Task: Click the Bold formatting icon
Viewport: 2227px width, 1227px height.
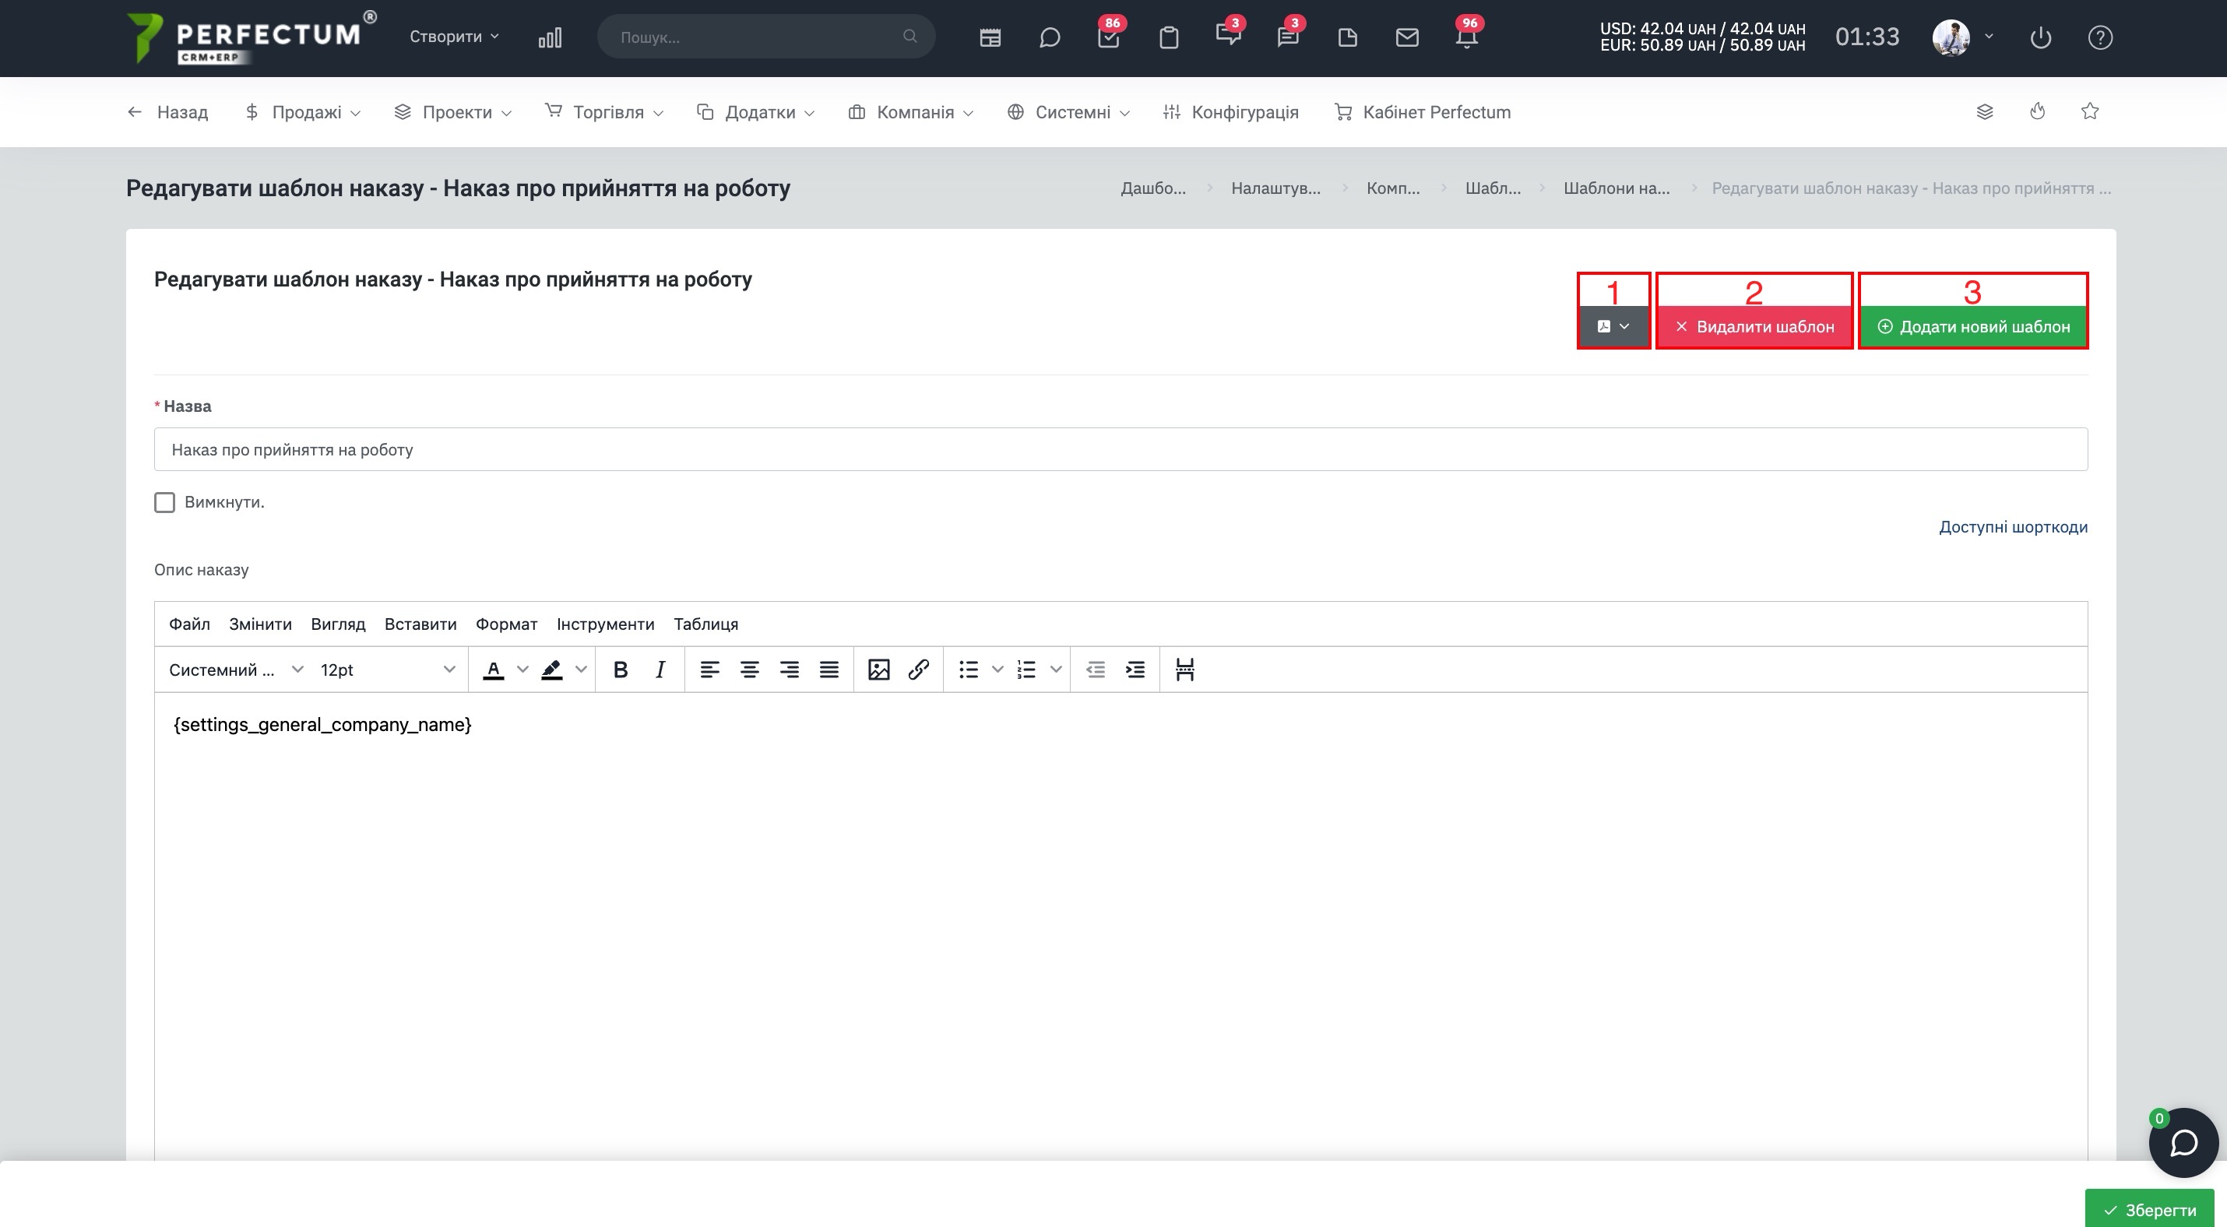Action: 620,670
